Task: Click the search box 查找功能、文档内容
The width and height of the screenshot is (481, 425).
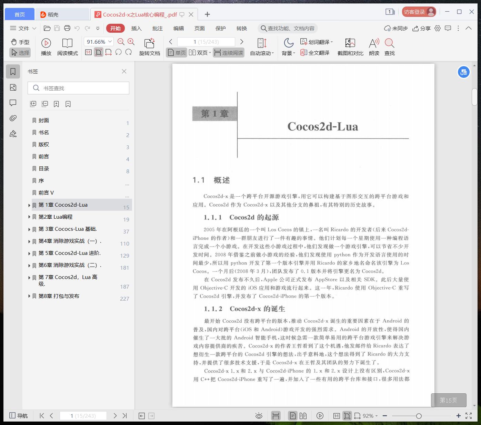Action: tap(288, 28)
